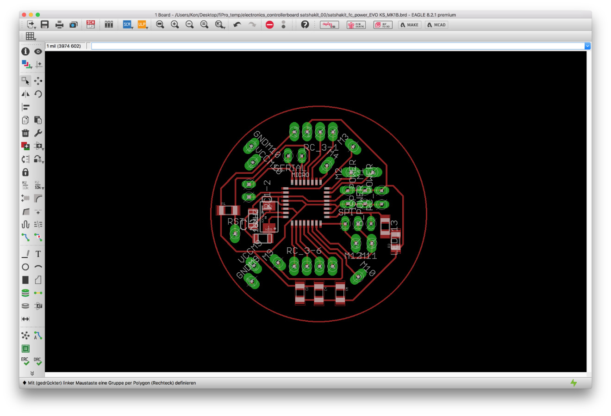
Task: Expand hidden tools with double chevron
Action: [32, 373]
